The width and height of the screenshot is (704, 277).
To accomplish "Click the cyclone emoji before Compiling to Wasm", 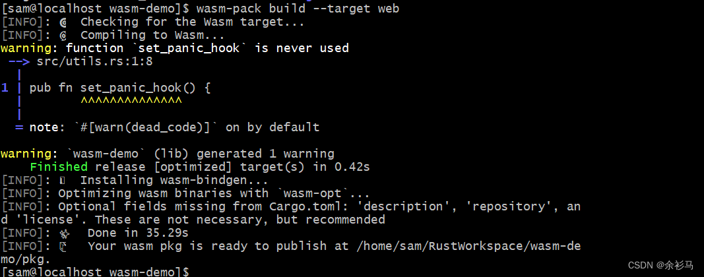I will click(63, 35).
